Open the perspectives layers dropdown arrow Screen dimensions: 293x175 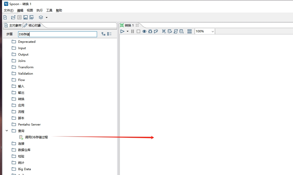click(46, 17)
